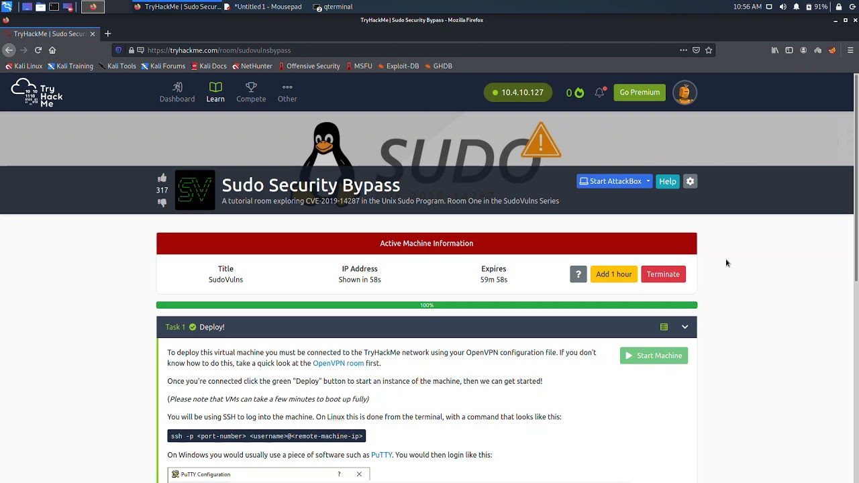Screen dimensions: 859x483
Task: Open page actions three-dot menu
Action: [683, 50]
